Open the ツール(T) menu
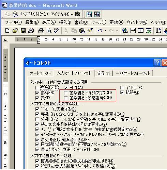This screenshot has height=170, width=167. [x=99, y=22]
